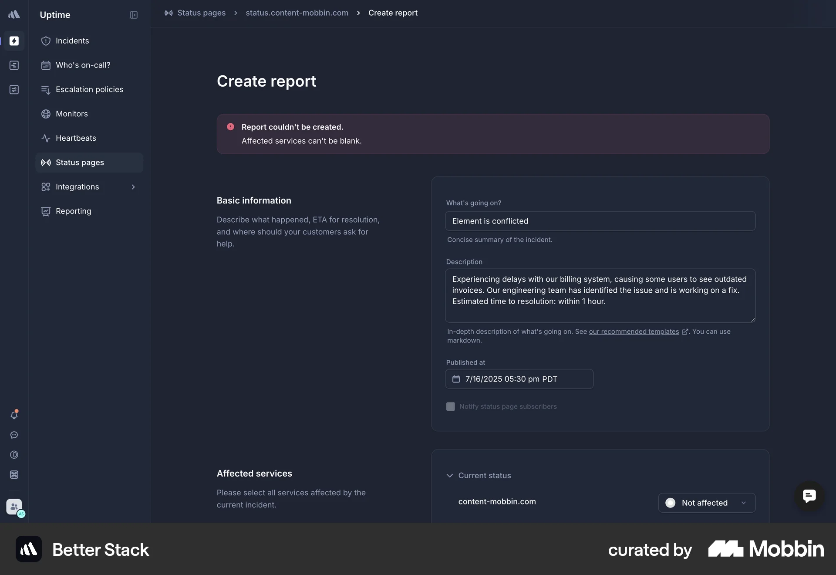Open the Who's on-call calendar icon
The height and width of the screenshot is (575, 836).
click(x=46, y=65)
